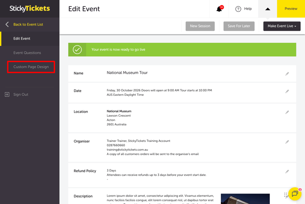This screenshot has height=204, width=305.
Task: Edit the Location row with pencil icon
Action: pos(287,112)
